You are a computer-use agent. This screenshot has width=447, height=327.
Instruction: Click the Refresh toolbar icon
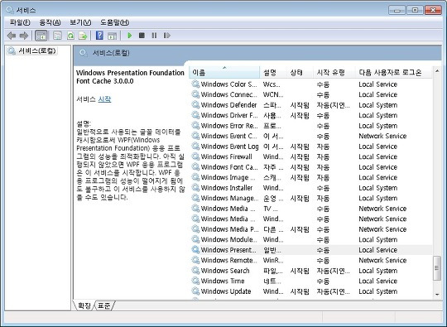tap(70, 36)
